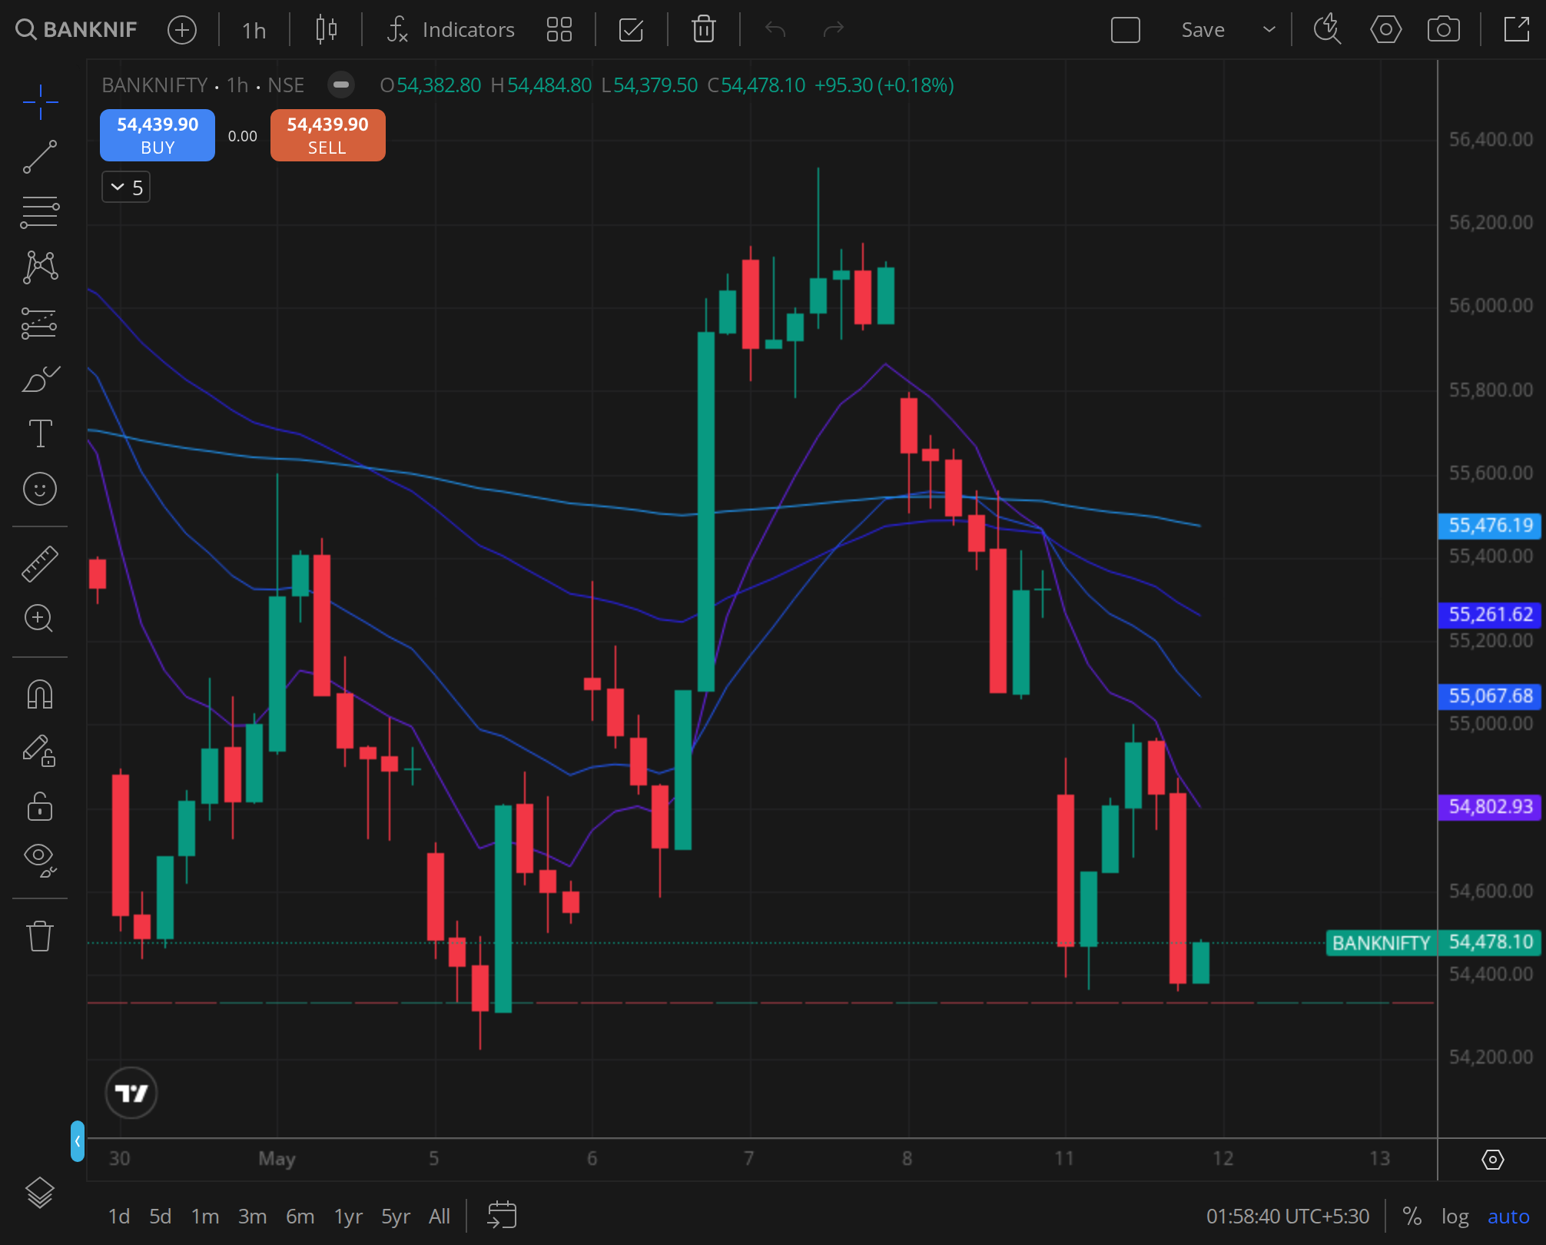Toggle the symbol status dash indicator
The height and width of the screenshot is (1245, 1546).
click(341, 85)
